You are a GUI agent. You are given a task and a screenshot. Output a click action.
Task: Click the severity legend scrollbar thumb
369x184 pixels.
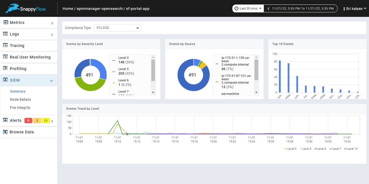point(153,70)
